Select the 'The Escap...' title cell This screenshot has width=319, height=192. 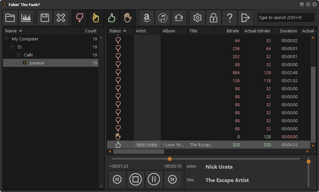coord(201,145)
